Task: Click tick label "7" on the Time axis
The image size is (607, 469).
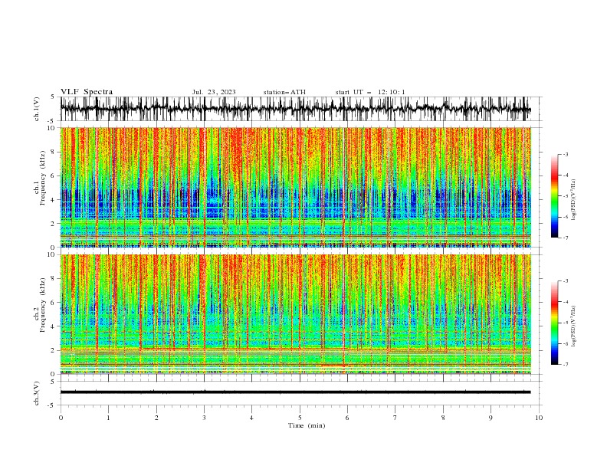Action: [x=395, y=418]
